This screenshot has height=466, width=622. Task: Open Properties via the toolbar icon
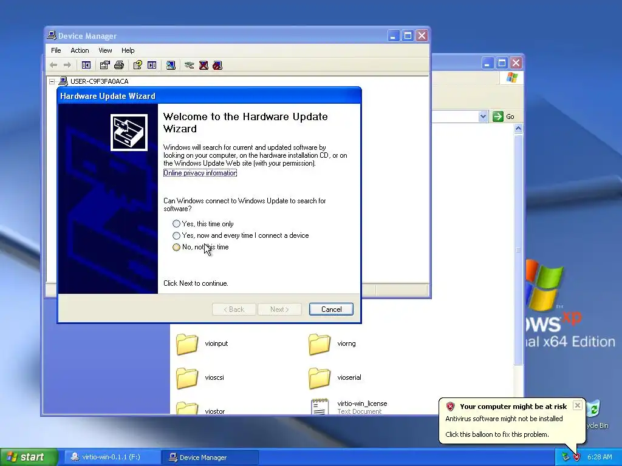point(104,65)
